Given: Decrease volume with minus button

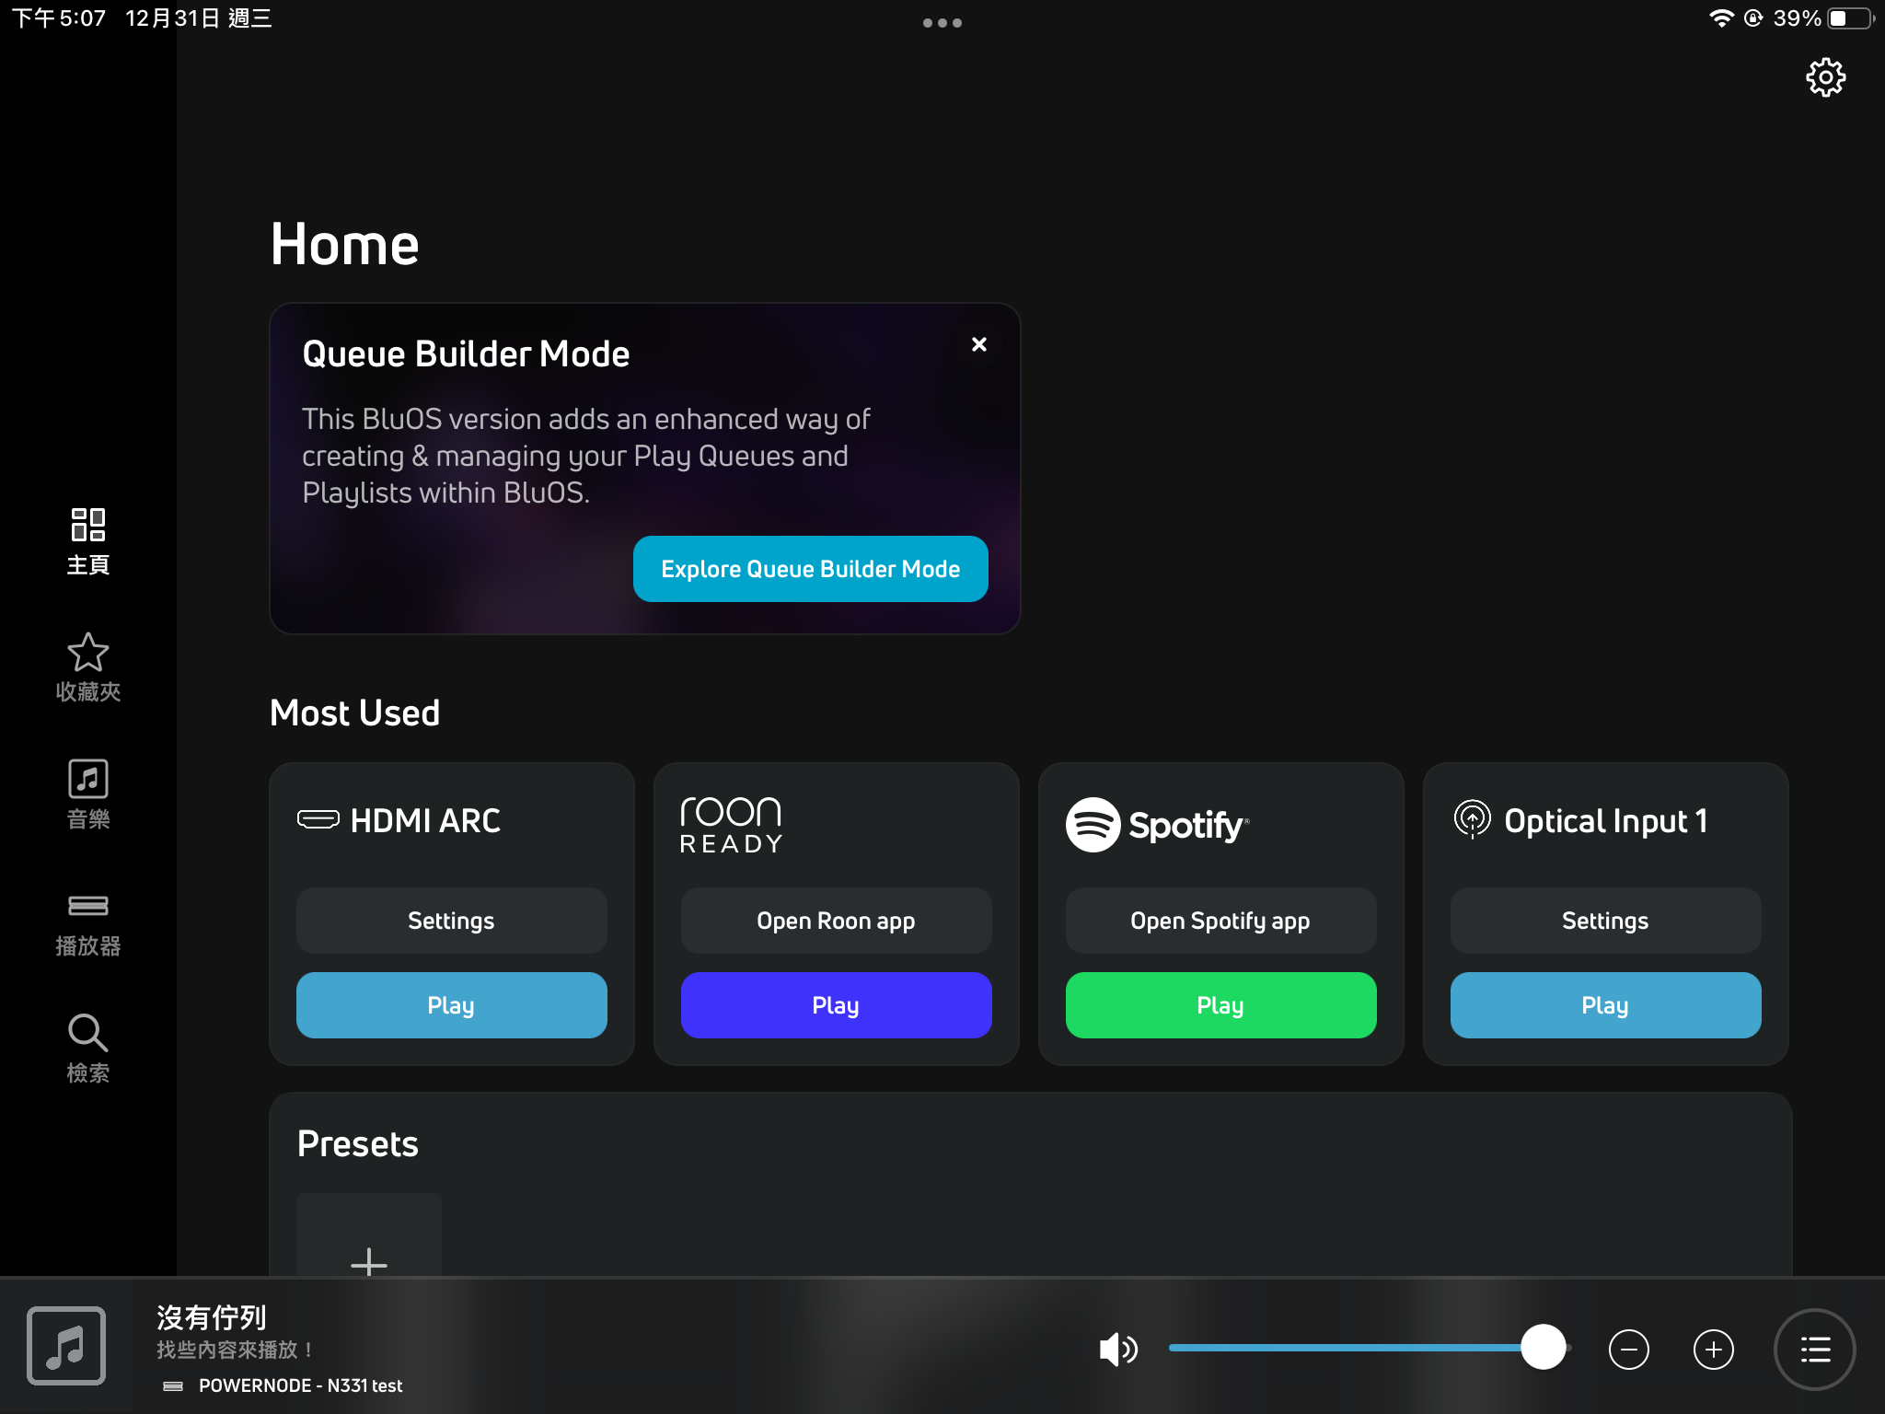Looking at the screenshot, I should 1628,1350.
